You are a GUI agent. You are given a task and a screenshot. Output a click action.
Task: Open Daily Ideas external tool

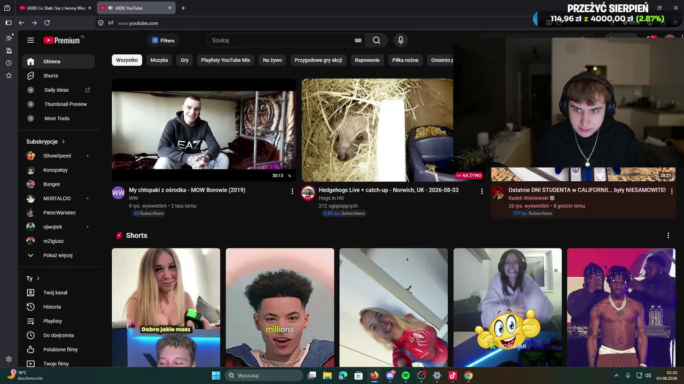pyautogui.click(x=58, y=90)
